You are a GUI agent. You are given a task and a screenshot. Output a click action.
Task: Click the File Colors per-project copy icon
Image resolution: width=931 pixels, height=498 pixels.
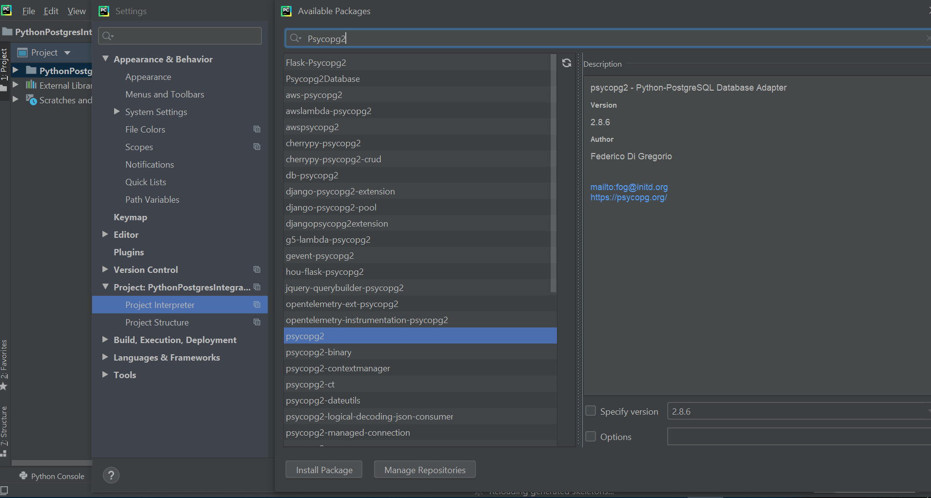coord(257,129)
